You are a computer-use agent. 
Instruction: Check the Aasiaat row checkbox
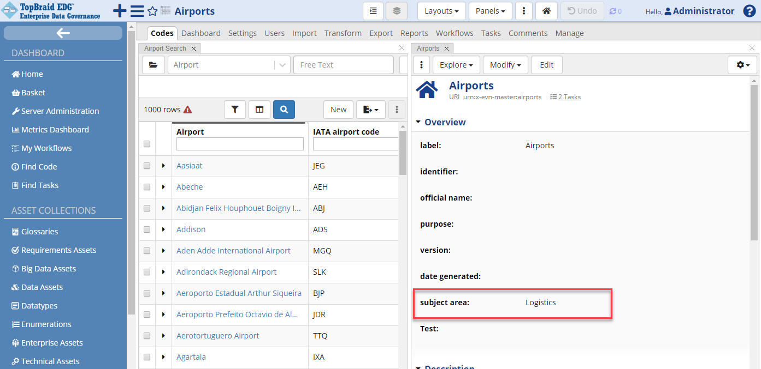[x=147, y=166]
